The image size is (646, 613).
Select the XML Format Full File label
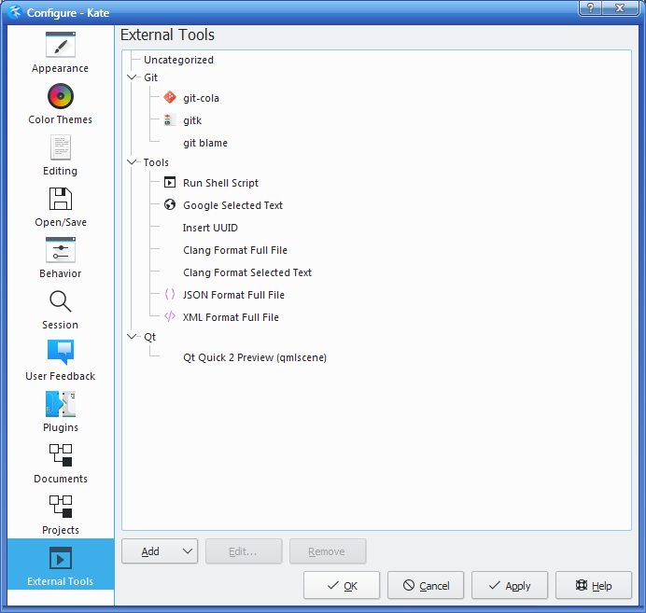click(x=231, y=317)
